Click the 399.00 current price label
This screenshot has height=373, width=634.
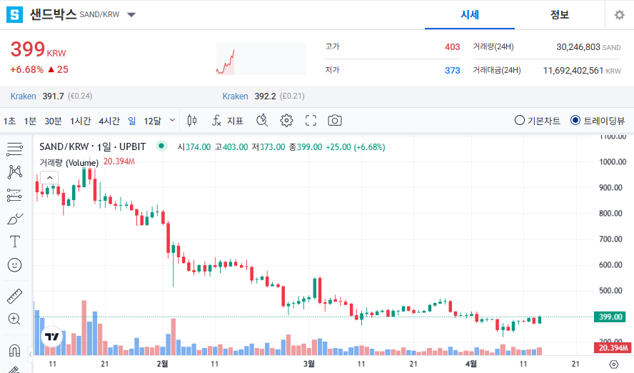point(610,317)
